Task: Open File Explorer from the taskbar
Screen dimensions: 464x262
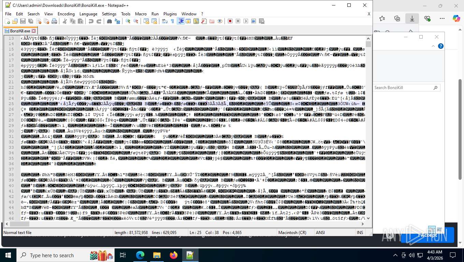Action: click(x=157, y=255)
